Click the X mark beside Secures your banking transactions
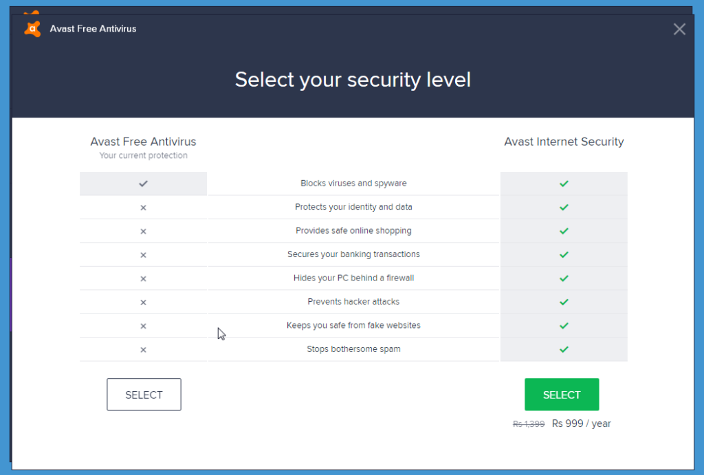Viewport: 704px width, 475px height. point(143,255)
